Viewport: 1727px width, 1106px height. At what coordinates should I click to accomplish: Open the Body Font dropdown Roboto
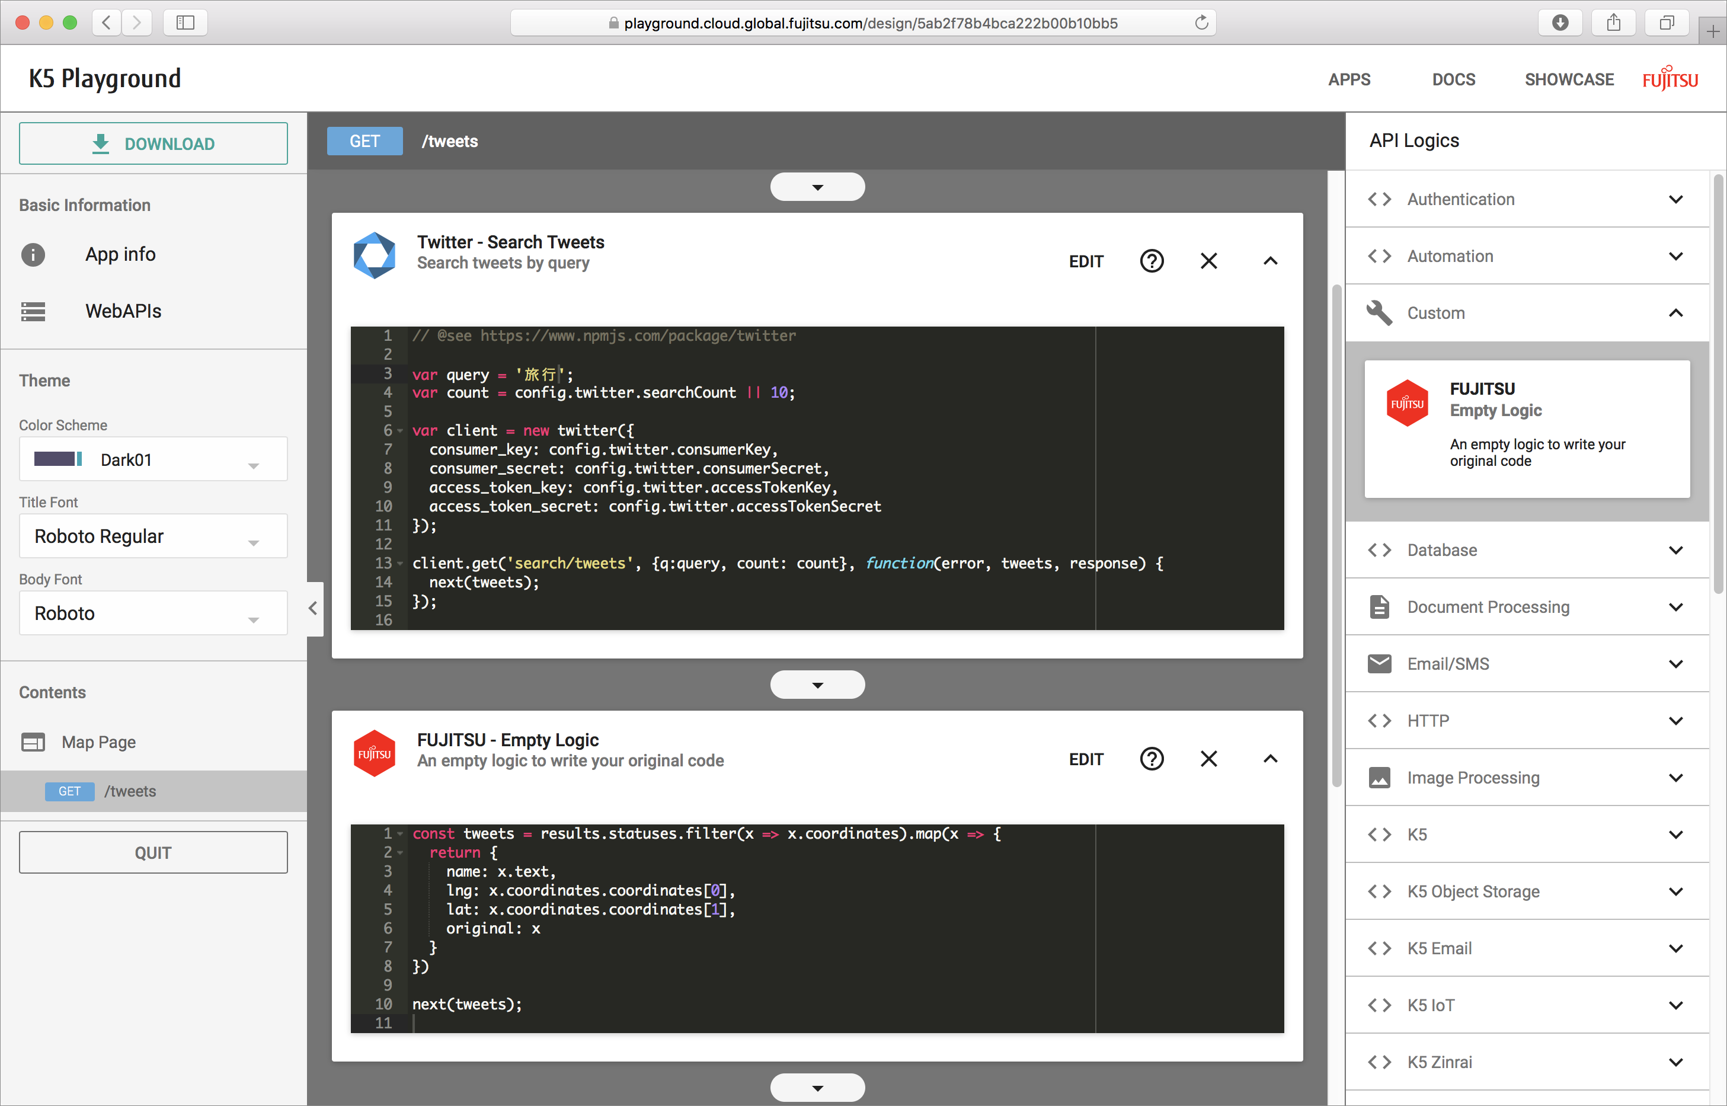[153, 613]
